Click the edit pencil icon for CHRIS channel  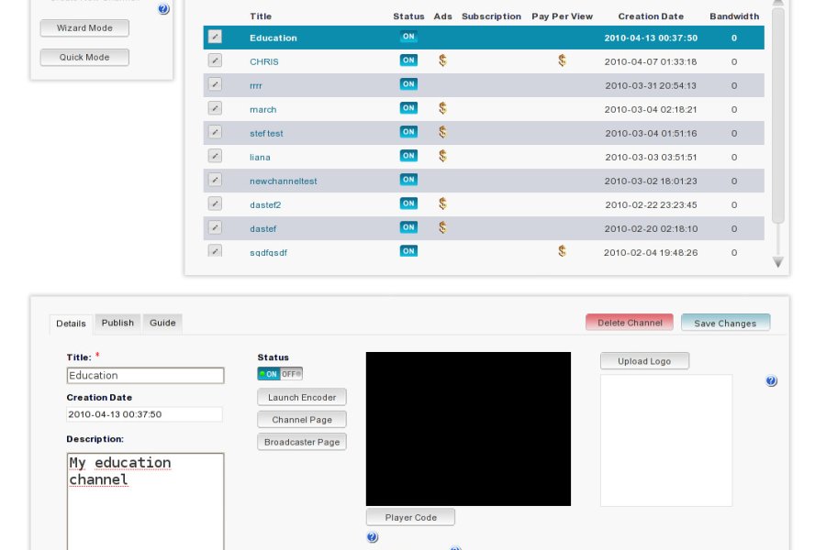tap(215, 60)
